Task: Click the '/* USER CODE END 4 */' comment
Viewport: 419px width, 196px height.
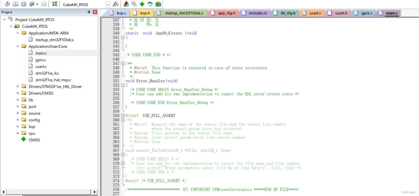Action: coord(148,55)
